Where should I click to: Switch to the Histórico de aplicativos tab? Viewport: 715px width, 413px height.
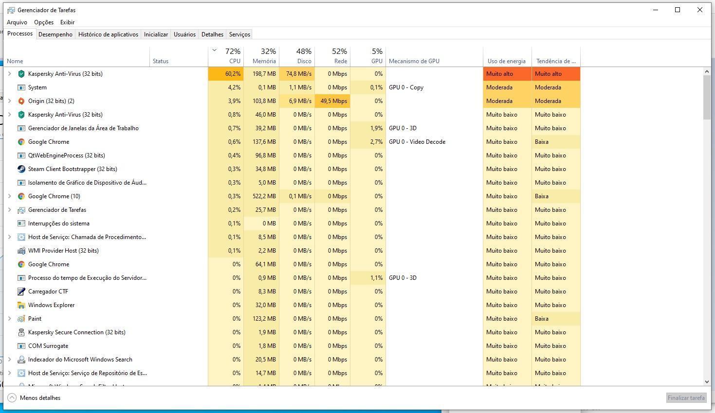click(x=108, y=34)
